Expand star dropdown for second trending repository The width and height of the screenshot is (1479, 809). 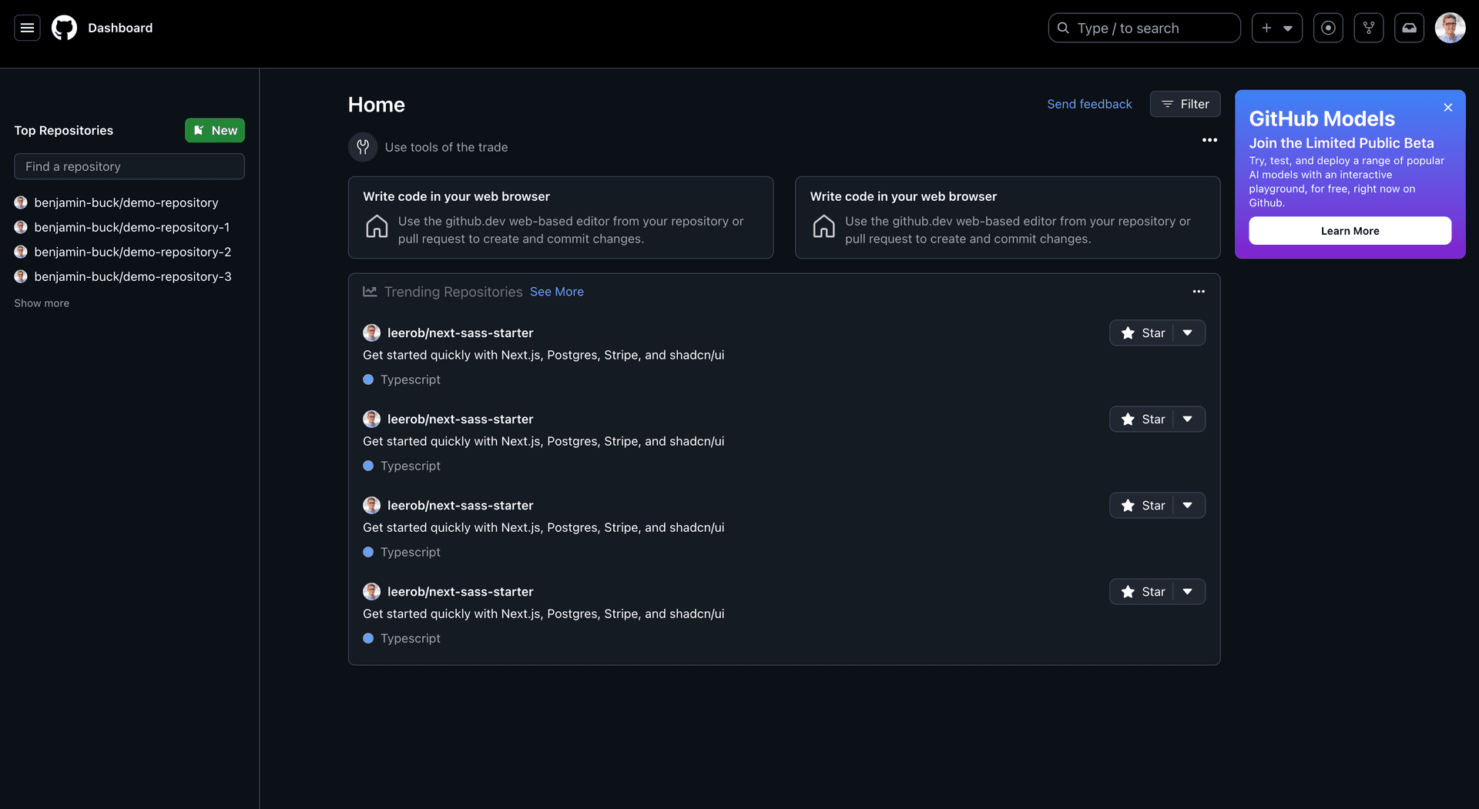(1189, 419)
